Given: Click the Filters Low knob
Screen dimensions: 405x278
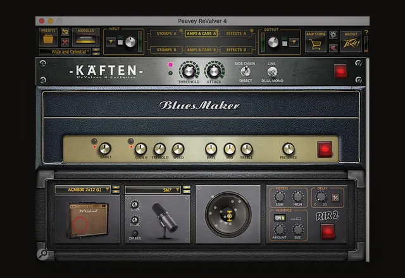Looking at the screenshot, I should pos(280,196).
